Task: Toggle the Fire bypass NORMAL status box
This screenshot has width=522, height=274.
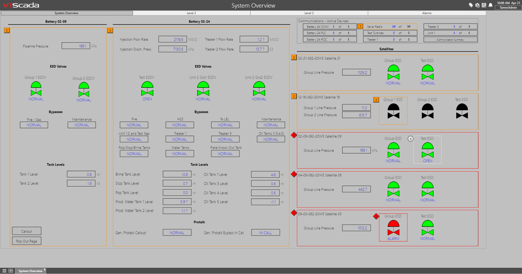Action: click(x=134, y=125)
